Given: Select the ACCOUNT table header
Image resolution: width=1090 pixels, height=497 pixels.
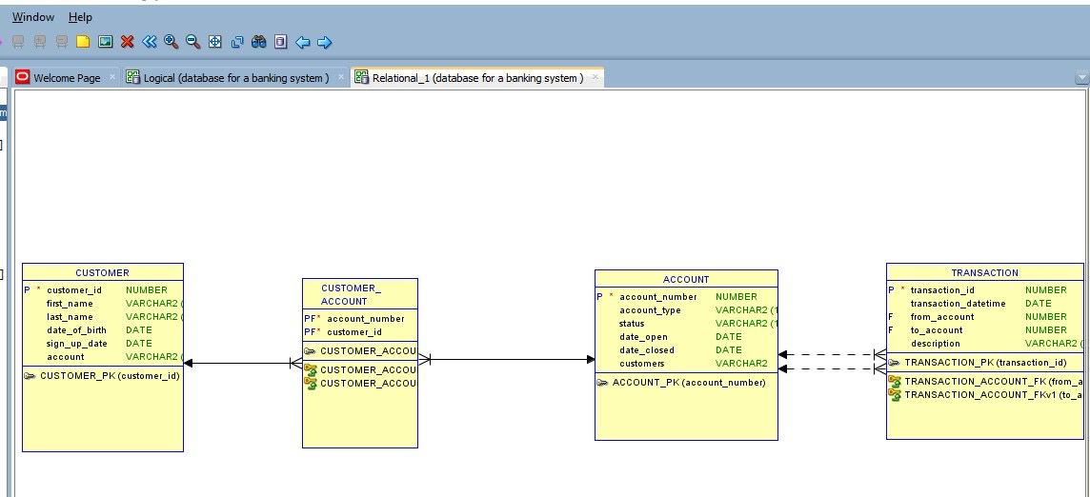Looking at the screenshot, I should pos(686,279).
